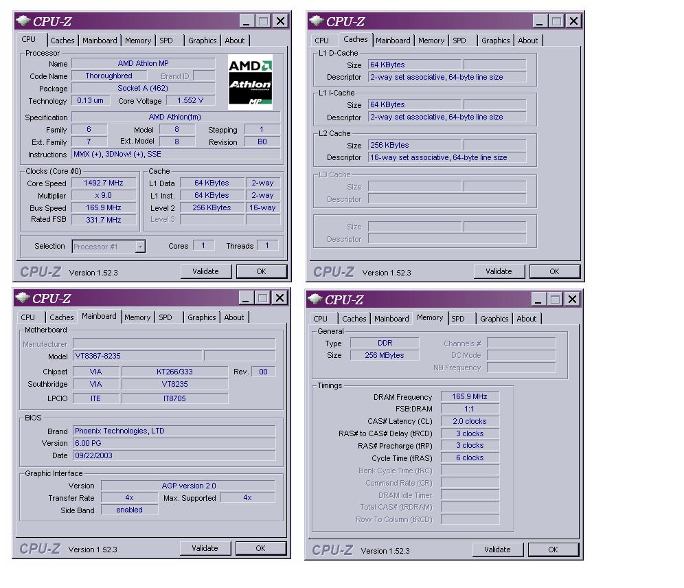Click the AMD Athlon MP logo image
Viewport: 684px width, 588px height.
[251, 82]
